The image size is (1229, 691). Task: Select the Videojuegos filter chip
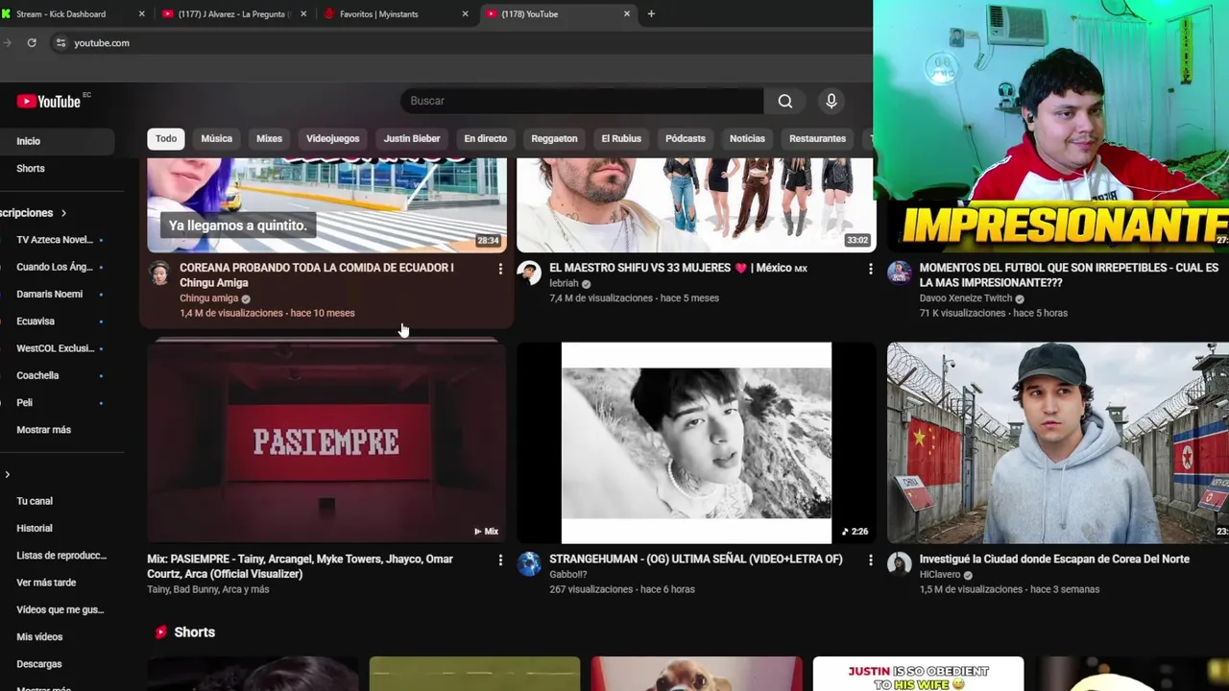coord(332,138)
